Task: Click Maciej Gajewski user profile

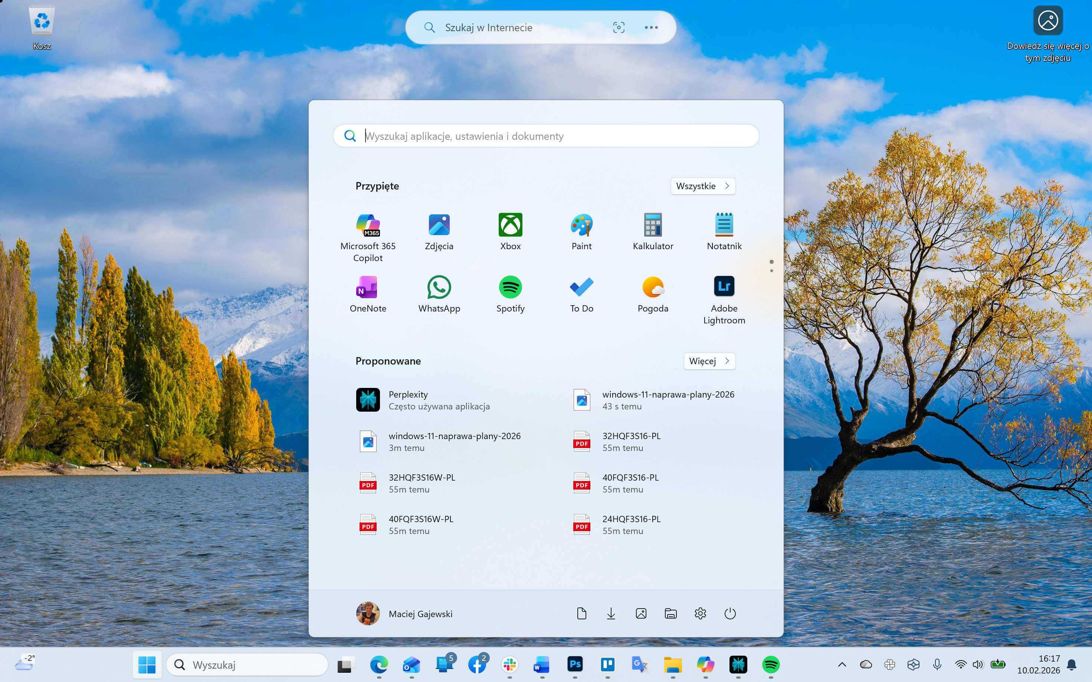Action: 404,613
